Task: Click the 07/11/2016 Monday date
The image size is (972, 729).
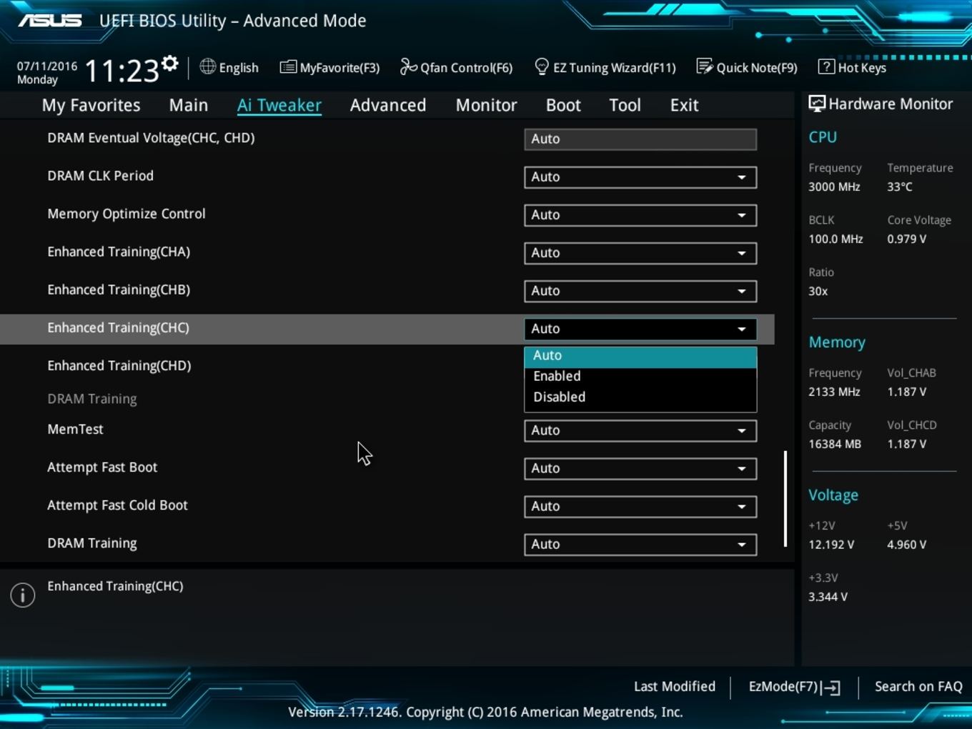Action: pyautogui.click(x=46, y=73)
